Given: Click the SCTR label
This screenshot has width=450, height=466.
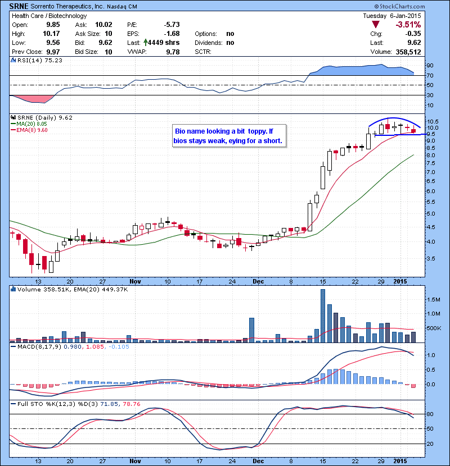Looking at the screenshot, I should point(203,52).
